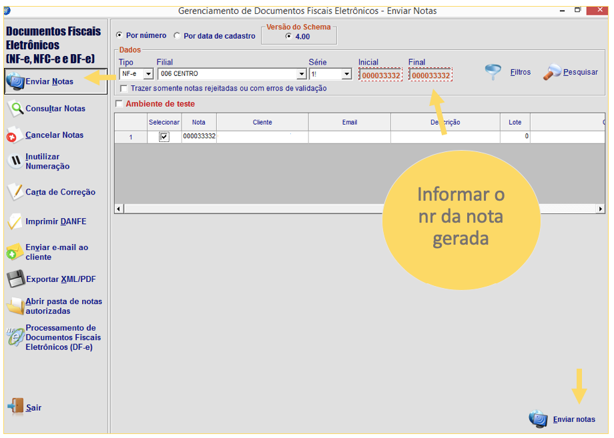
Task: Click the Inicial note number field
Action: (x=380, y=75)
